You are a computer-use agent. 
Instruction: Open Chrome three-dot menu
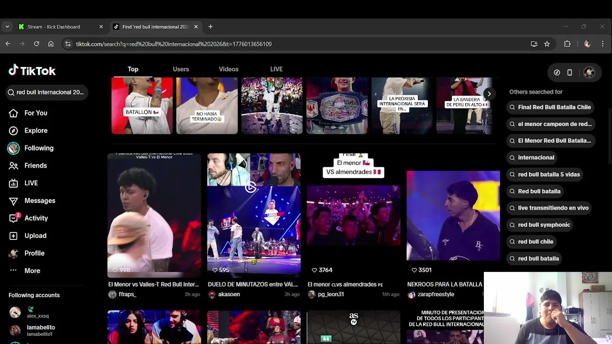[x=602, y=44]
